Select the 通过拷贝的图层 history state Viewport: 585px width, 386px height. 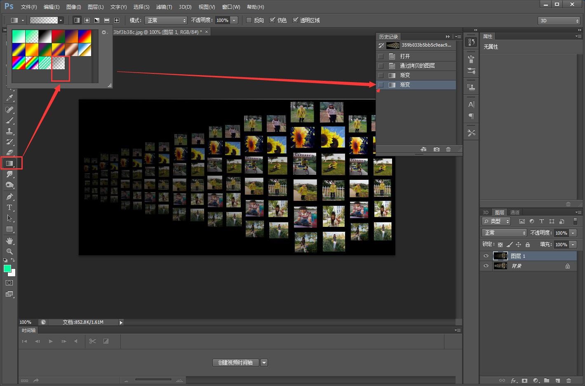tap(416, 66)
